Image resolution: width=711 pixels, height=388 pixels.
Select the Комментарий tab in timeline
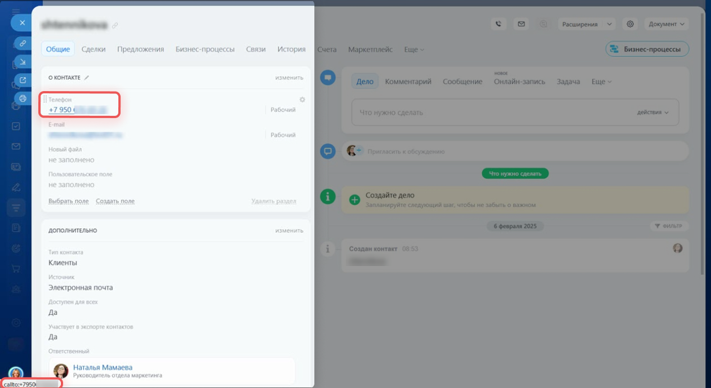408,82
